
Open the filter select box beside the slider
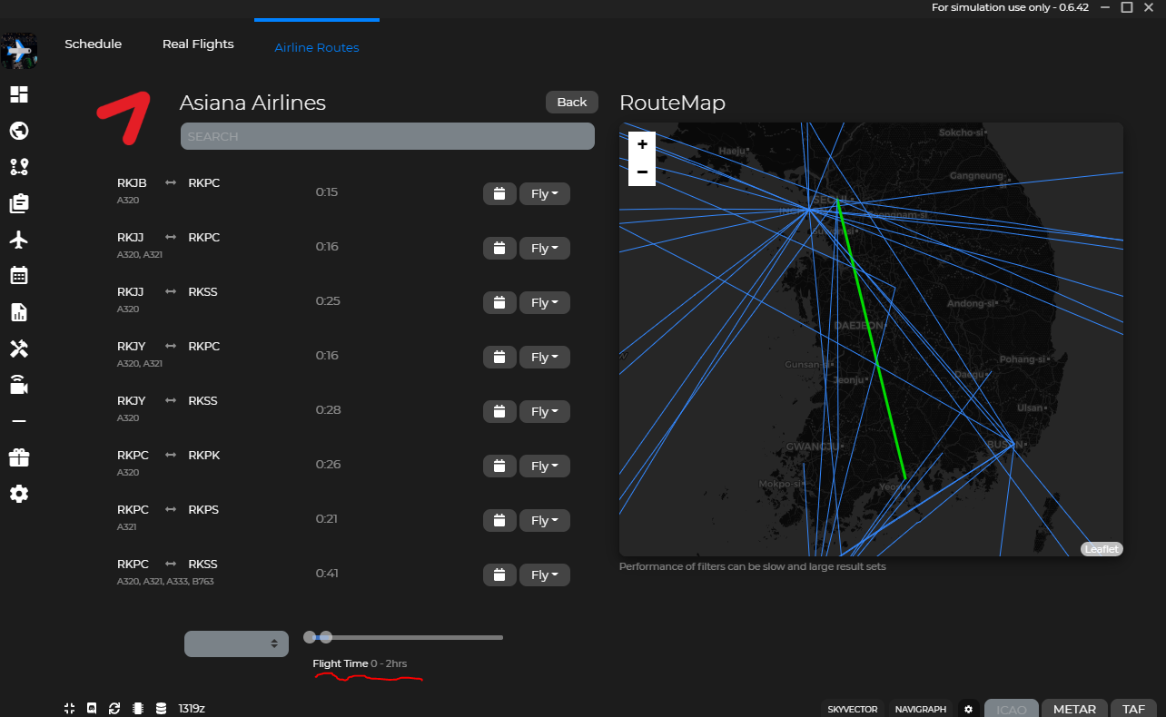pyautogui.click(x=236, y=643)
